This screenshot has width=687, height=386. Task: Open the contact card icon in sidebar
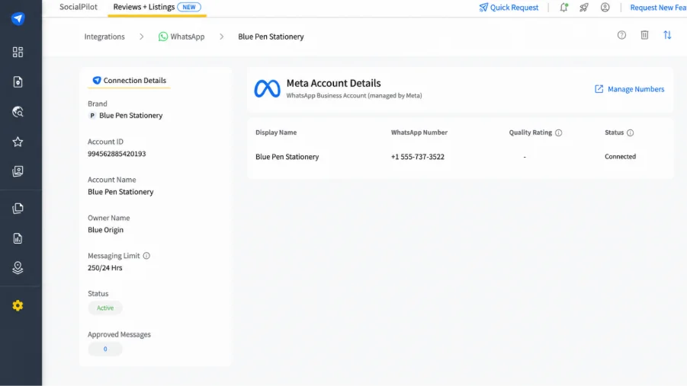point(18,171)
